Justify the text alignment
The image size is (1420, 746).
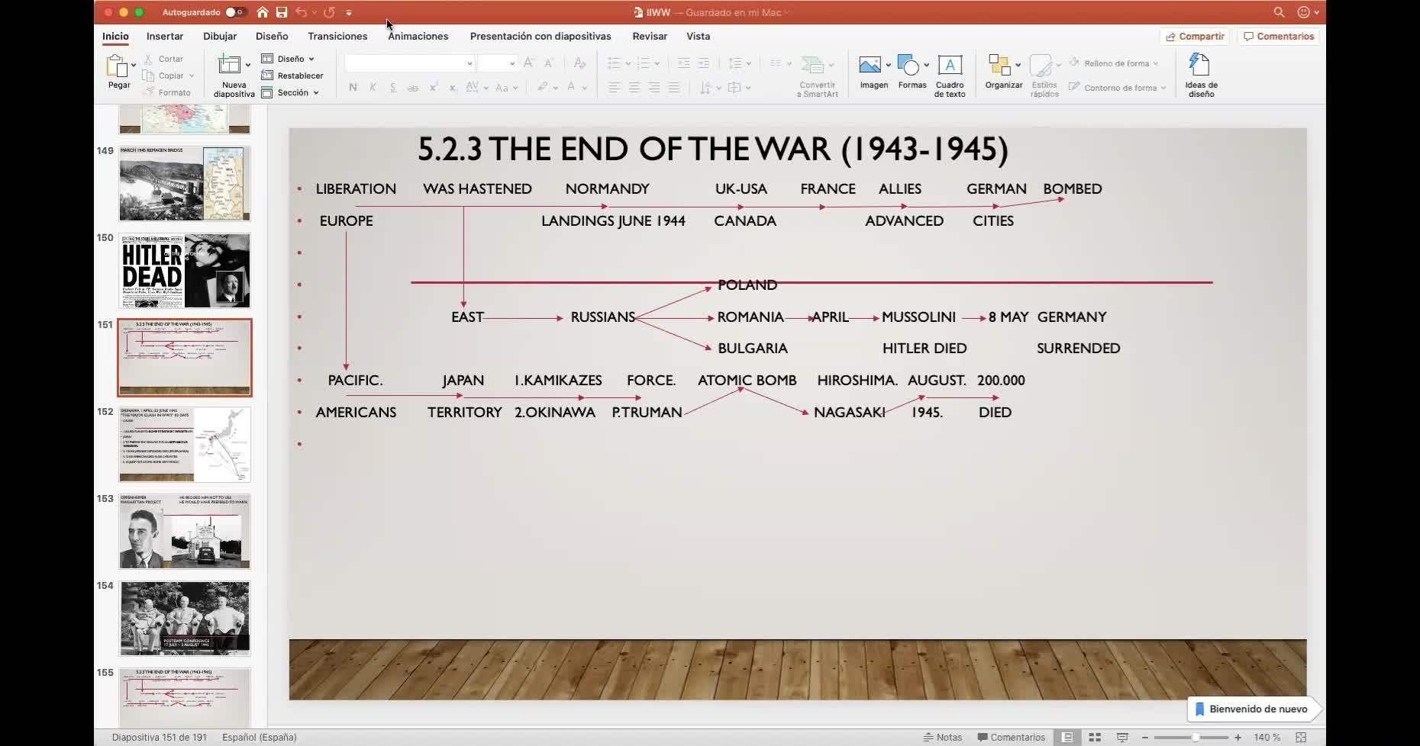[x=674, y=88]
